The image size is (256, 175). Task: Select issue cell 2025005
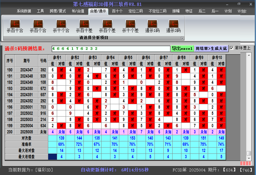[27, 132]
